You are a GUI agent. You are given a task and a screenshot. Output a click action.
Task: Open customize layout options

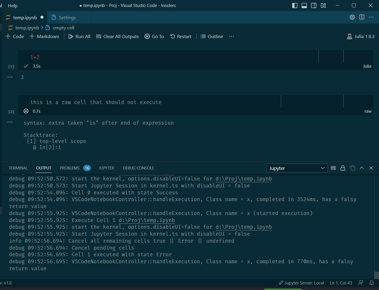click(x=323, y=6)
